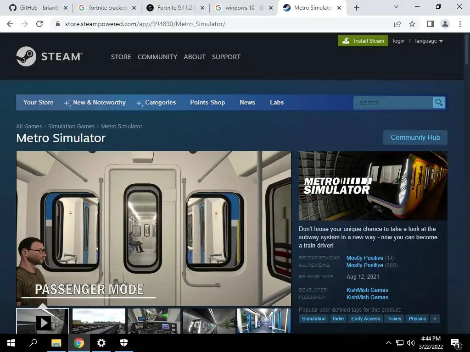Open KishMish Games developer link

367,290
